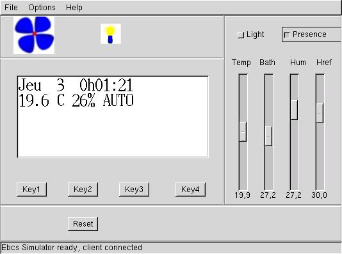Viewport: 342px width, 254px height.
Task: Click the Key2 button
Action: tap(83, 190)
